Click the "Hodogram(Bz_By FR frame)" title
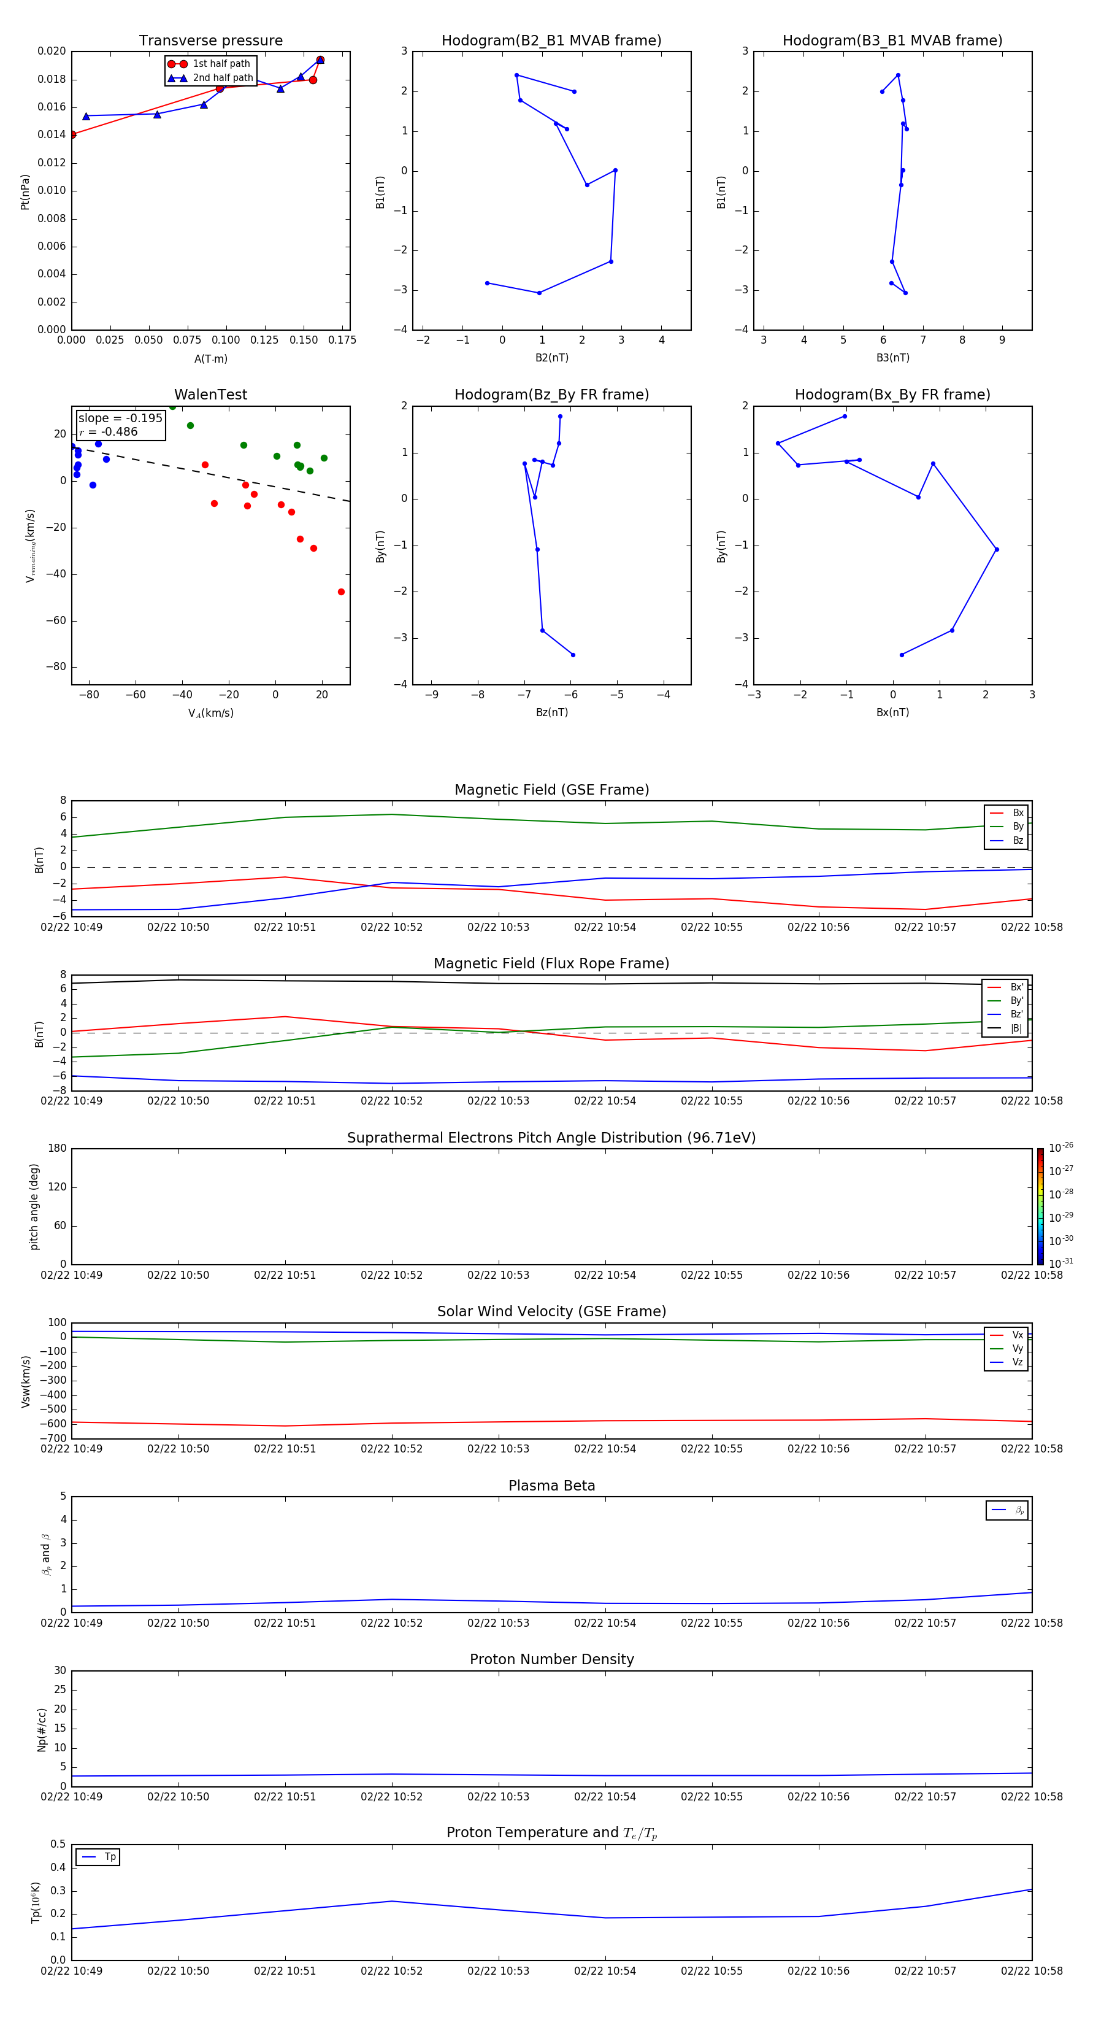1104x2025 pixels. (551, 395)
